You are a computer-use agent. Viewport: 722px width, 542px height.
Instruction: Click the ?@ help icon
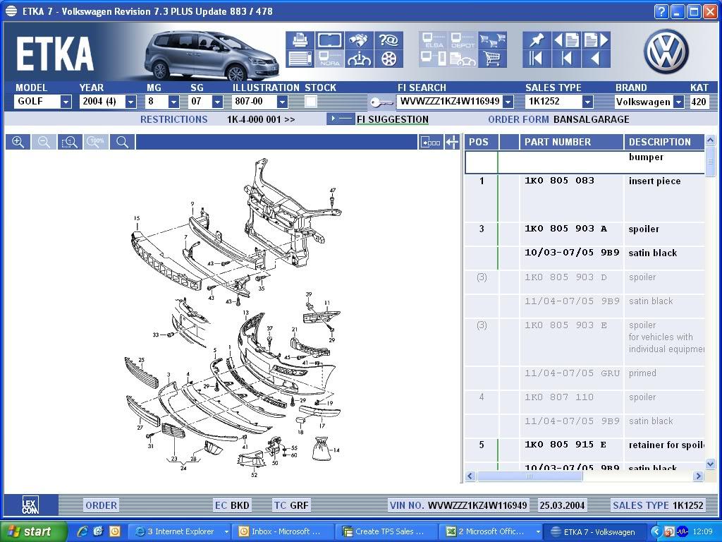(x=388, y=40)
